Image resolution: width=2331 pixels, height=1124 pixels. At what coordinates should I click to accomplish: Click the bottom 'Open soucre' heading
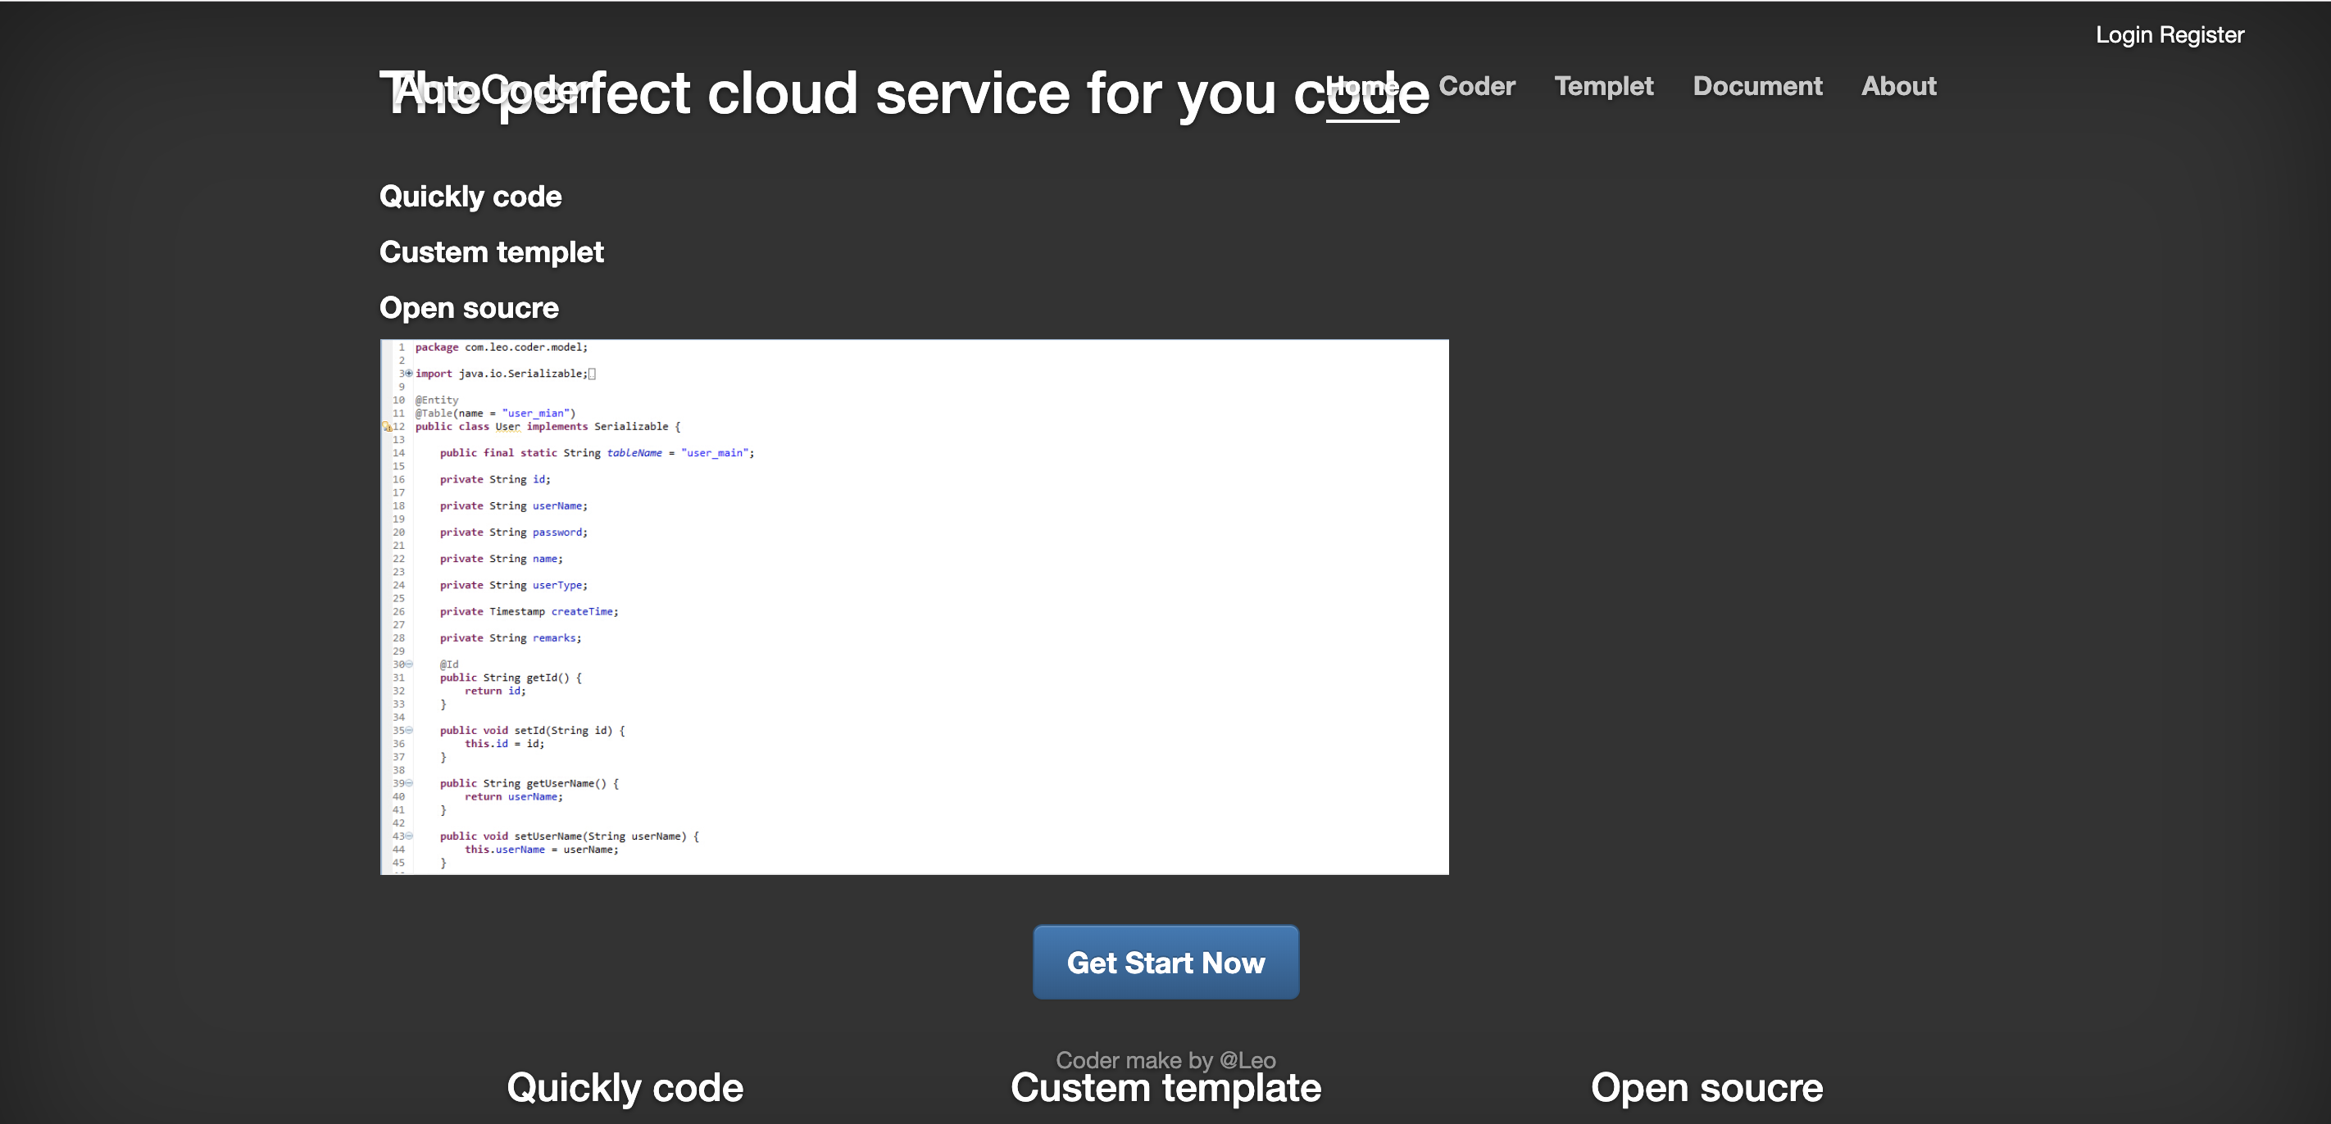coord(1706,1088)
